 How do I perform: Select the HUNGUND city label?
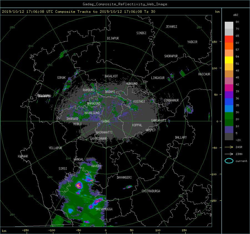[x=132, y=84]
